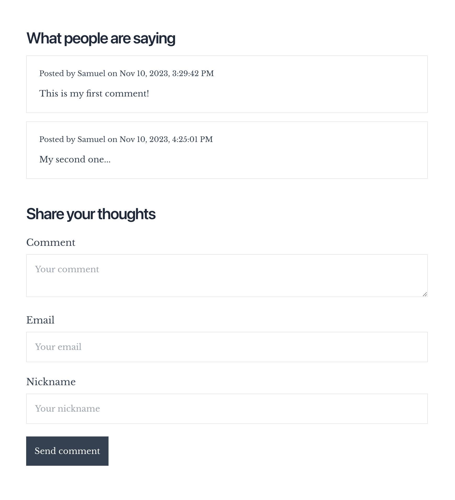The height and width of the screenshot is (500, 455).
Task: Click the Comment field label
Action: 51,242
